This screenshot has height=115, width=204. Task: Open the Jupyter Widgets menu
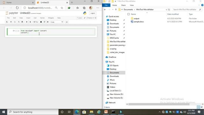[x=51, y=18]
